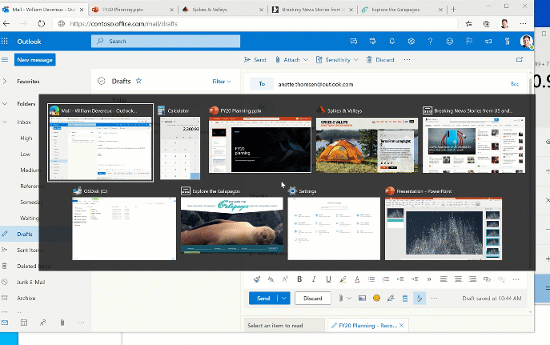Click the blue Send button

pos(263,298)
